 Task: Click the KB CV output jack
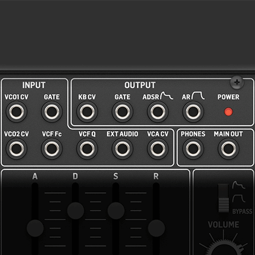pos(87,112)
